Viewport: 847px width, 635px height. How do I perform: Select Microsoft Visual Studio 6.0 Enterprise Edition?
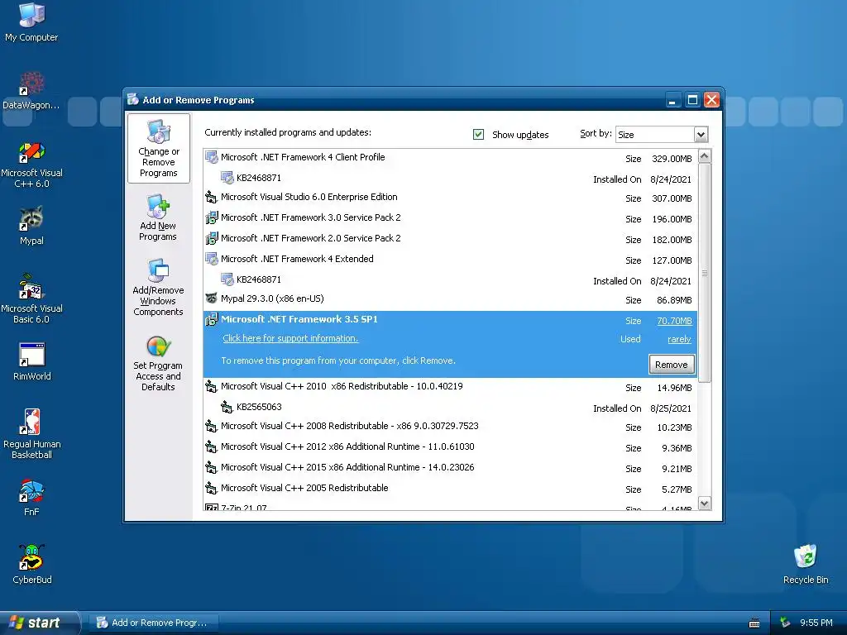[450, 198]
